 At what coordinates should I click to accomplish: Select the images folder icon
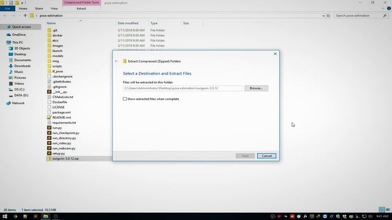(x=49, y=46)
